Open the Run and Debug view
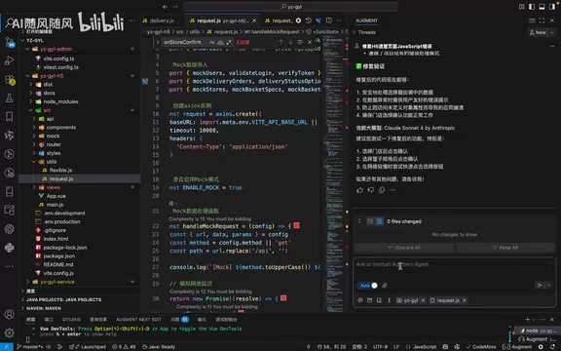This screenshot has width=561, height=351. [10, 60]
